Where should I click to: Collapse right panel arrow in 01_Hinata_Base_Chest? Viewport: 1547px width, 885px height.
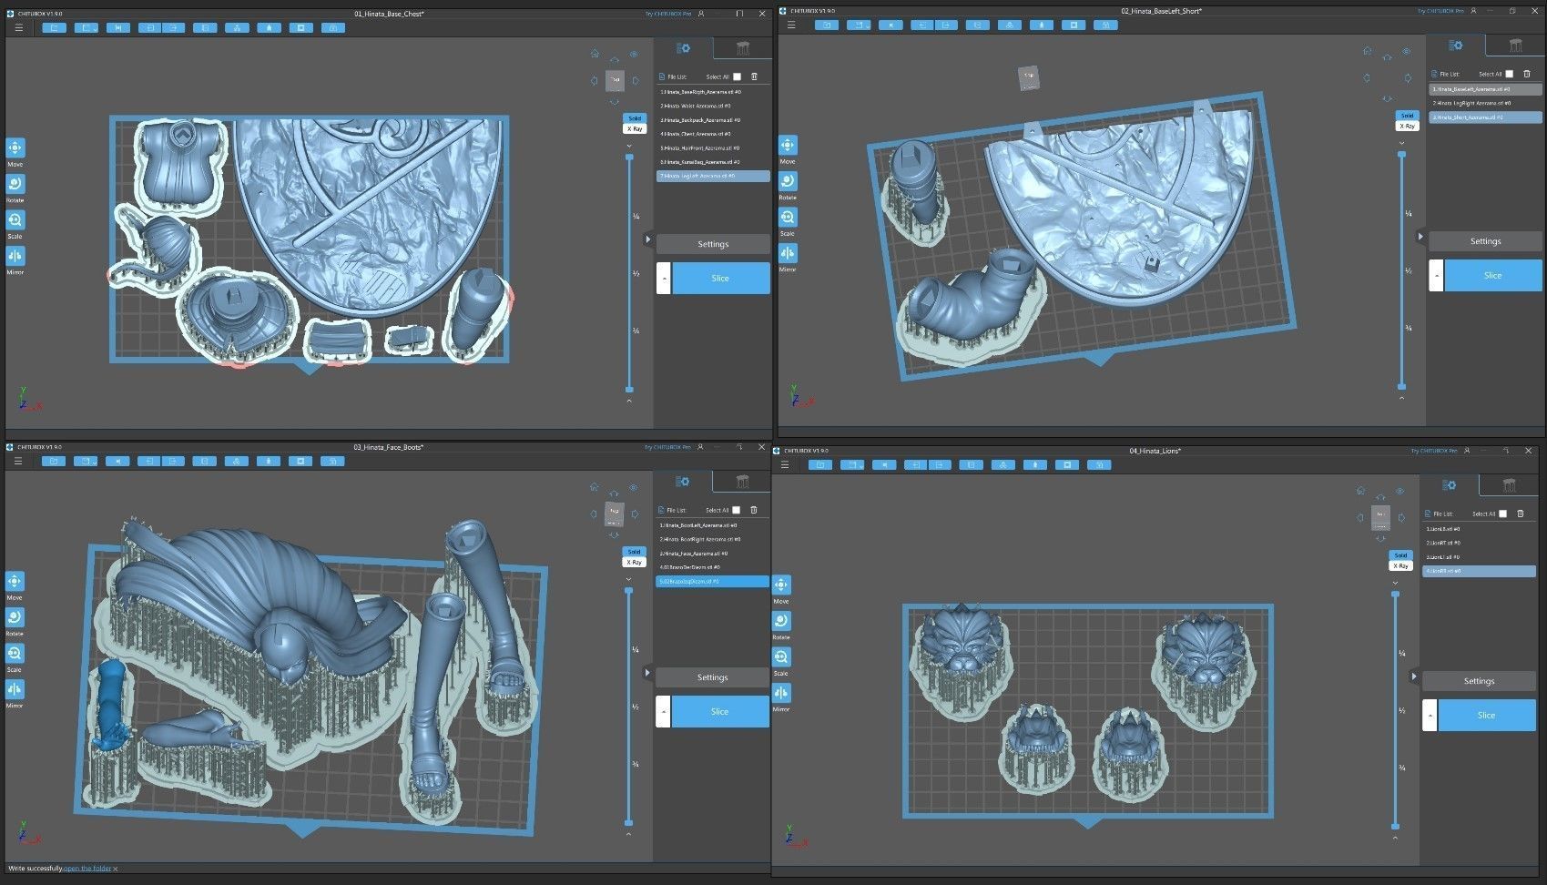point(648,239)
